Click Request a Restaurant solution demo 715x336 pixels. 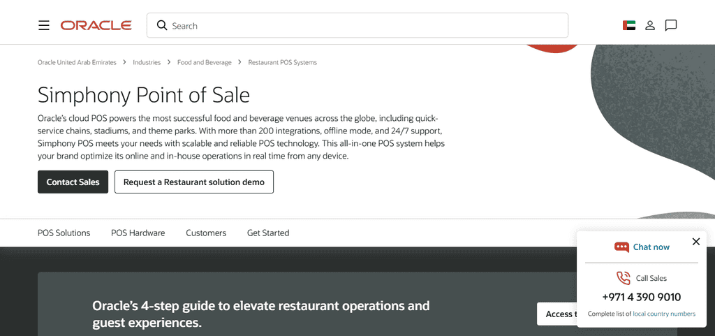pyautogui.click(x=194, y=182)
